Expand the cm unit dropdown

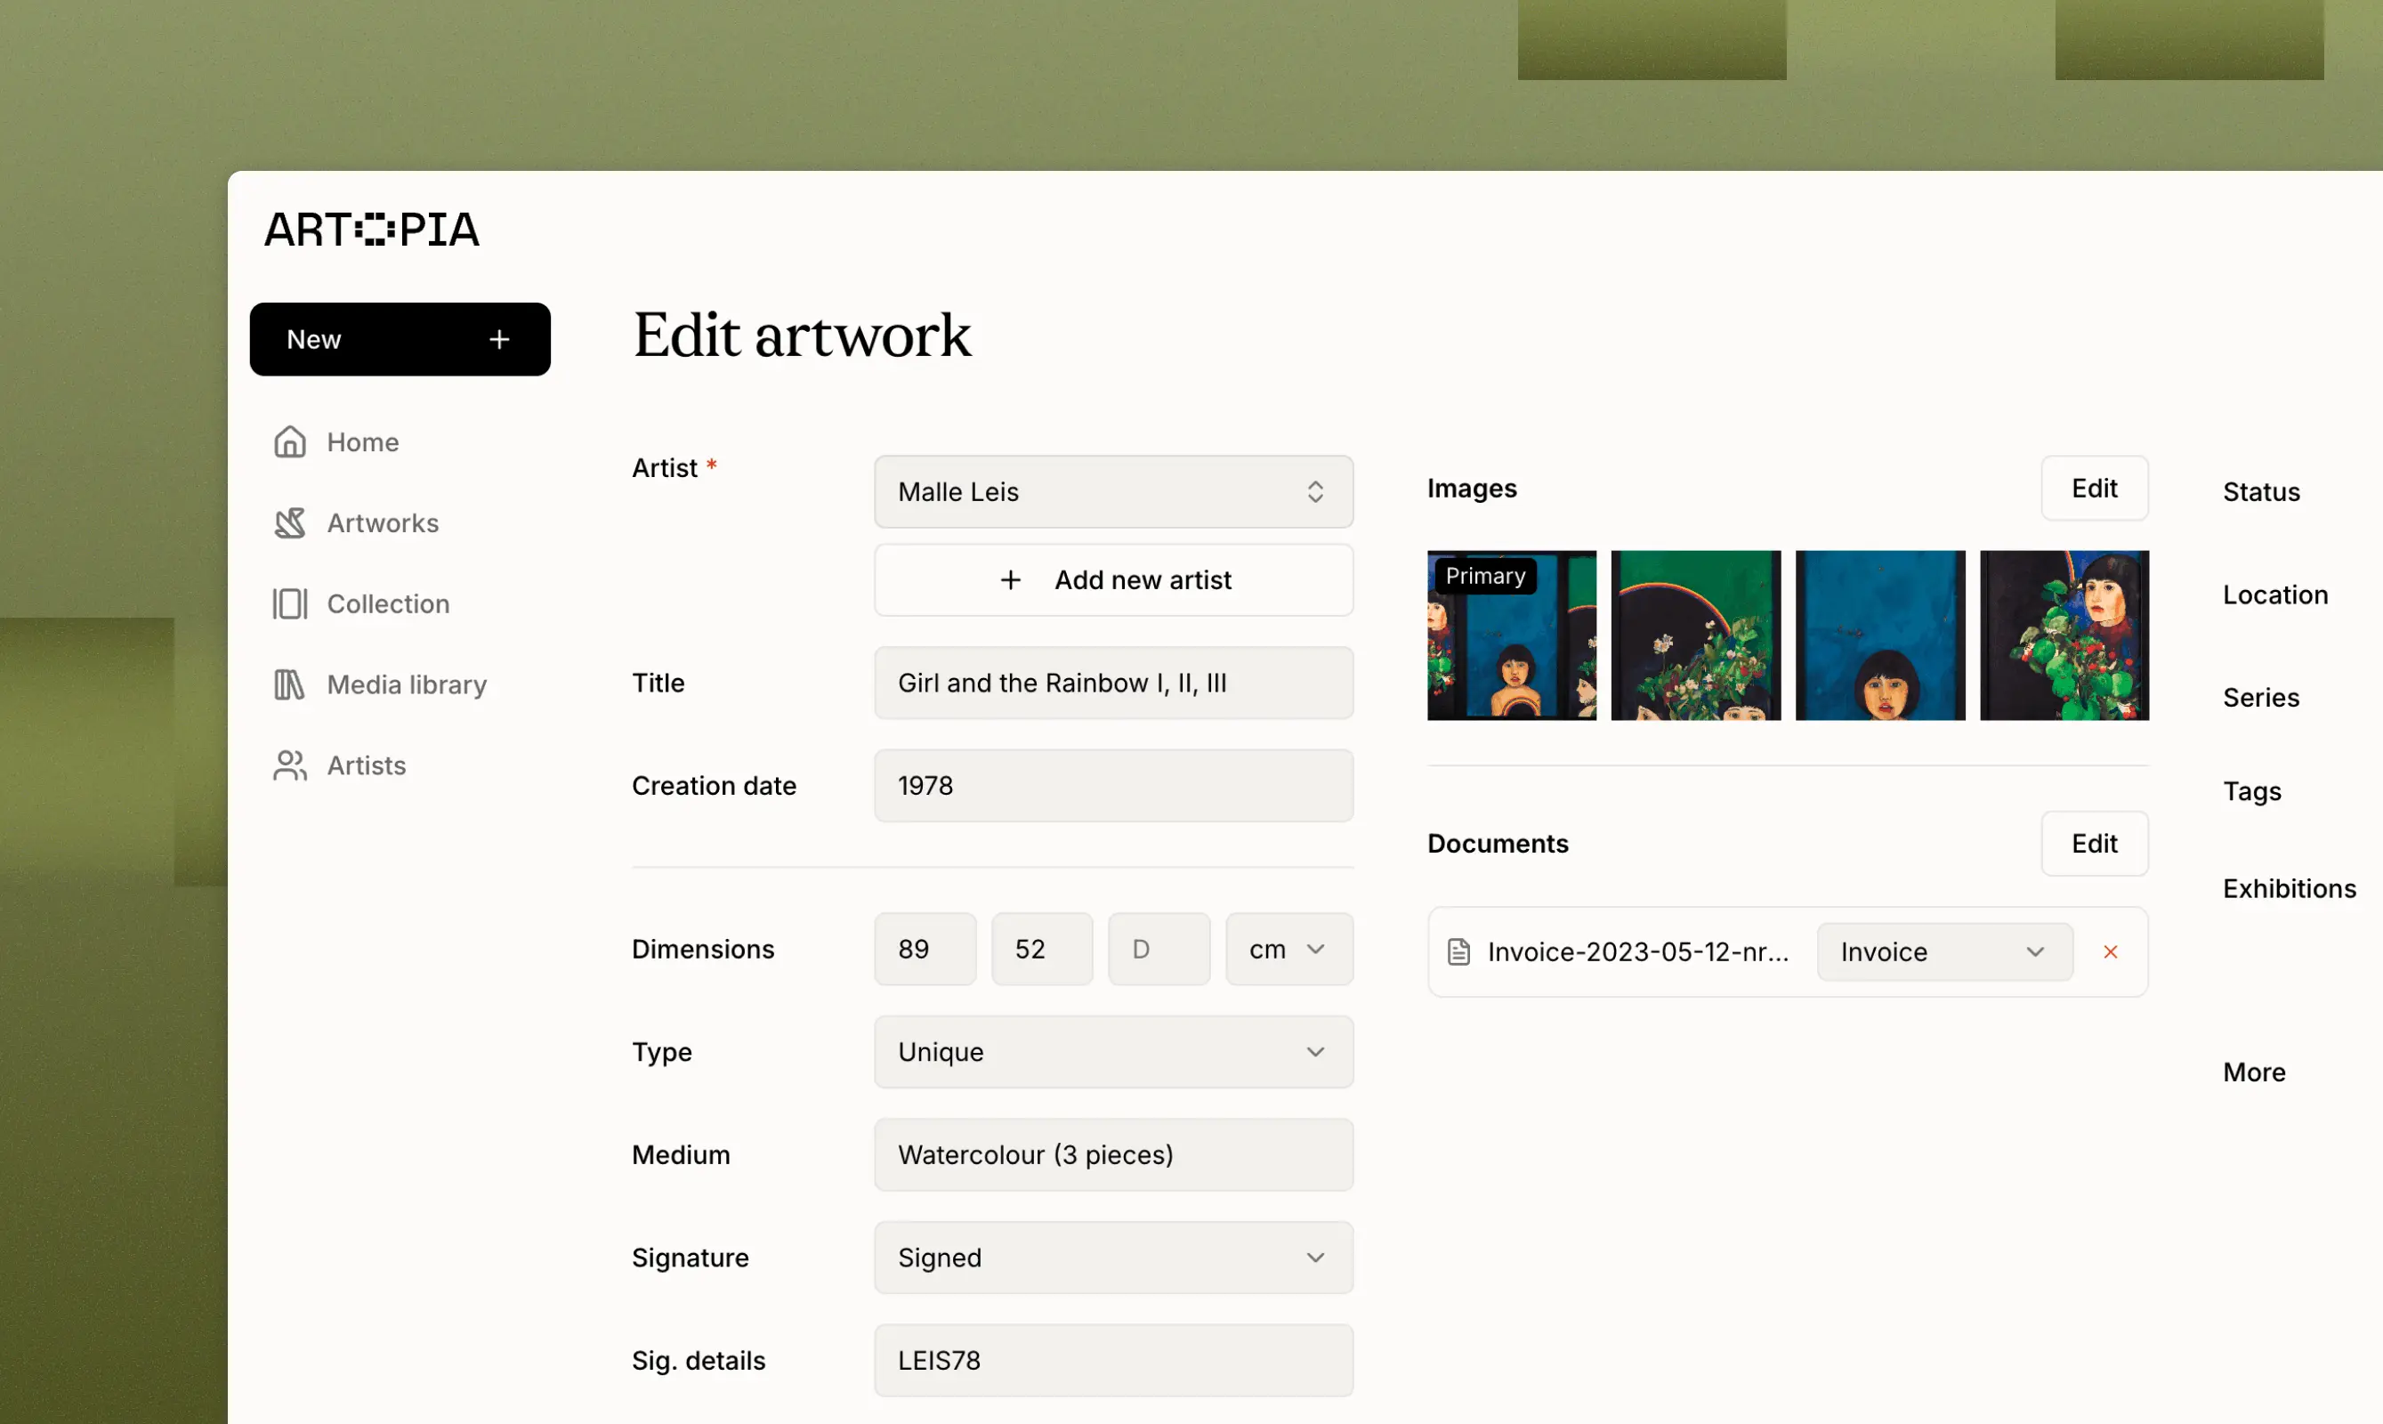1289,949
